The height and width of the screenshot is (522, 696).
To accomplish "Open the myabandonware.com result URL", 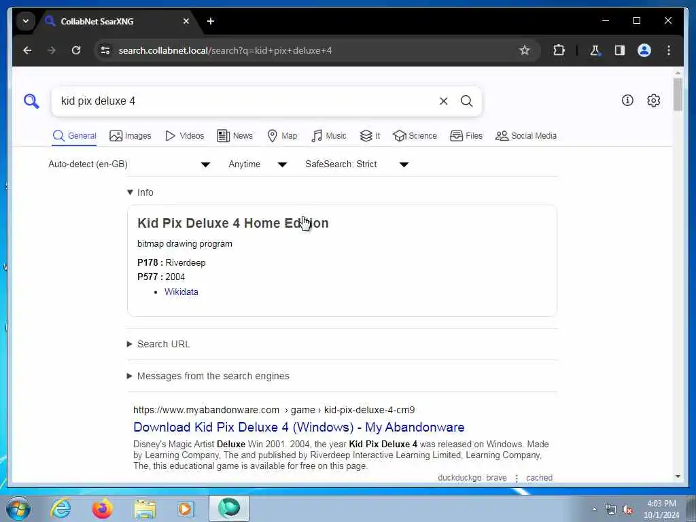I will coord(274,410).
